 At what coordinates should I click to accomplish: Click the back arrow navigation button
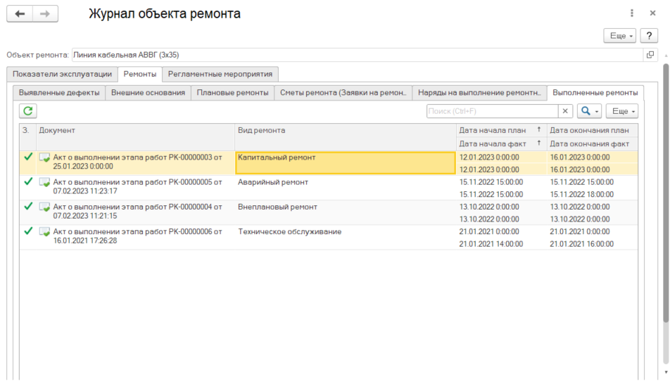tap(20, 13)
